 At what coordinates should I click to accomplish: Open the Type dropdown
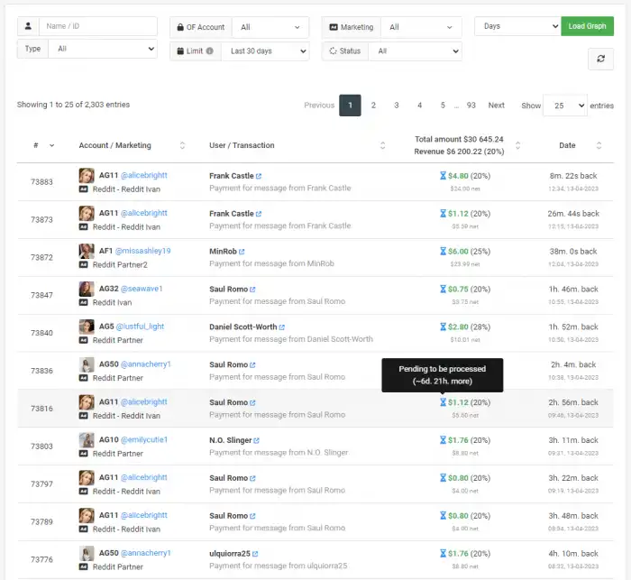[x=104, y=49]
